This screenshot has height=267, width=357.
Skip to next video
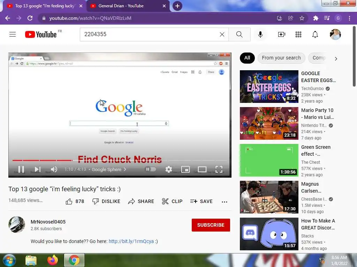38,169
